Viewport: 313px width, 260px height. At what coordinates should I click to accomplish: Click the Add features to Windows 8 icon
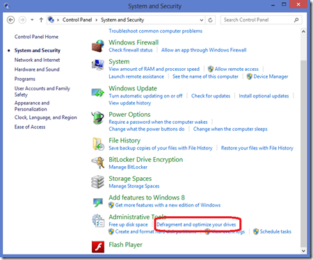tap(98, 202)
